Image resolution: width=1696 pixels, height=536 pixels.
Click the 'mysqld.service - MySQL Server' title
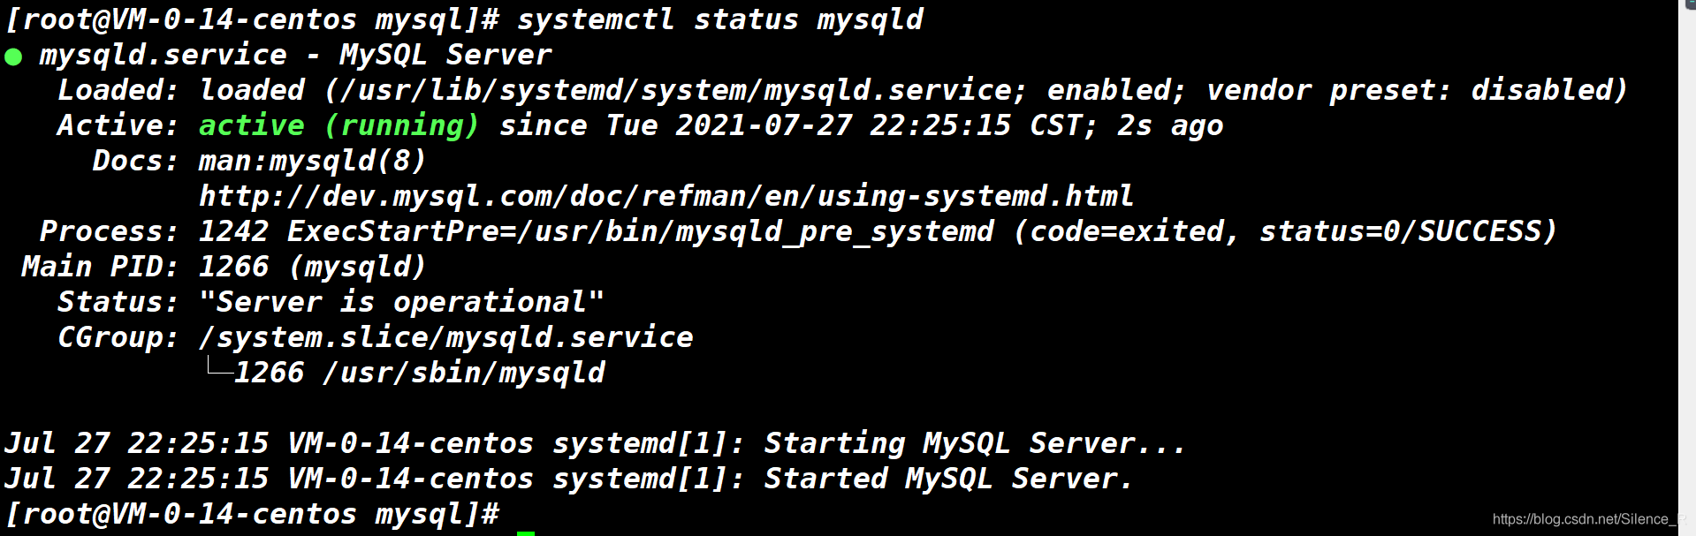pyautogui.click(x=296, y=55)
